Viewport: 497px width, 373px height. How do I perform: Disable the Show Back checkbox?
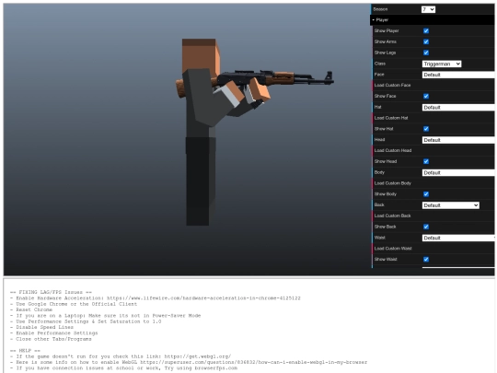point(426,227)
